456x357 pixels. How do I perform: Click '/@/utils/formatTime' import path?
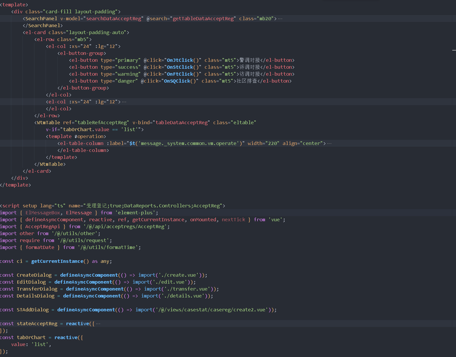tap(108, 248)
